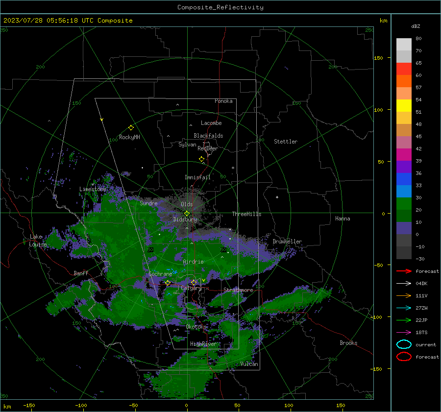
Task: Click the Didsbury city label
Action: point(185,219)
